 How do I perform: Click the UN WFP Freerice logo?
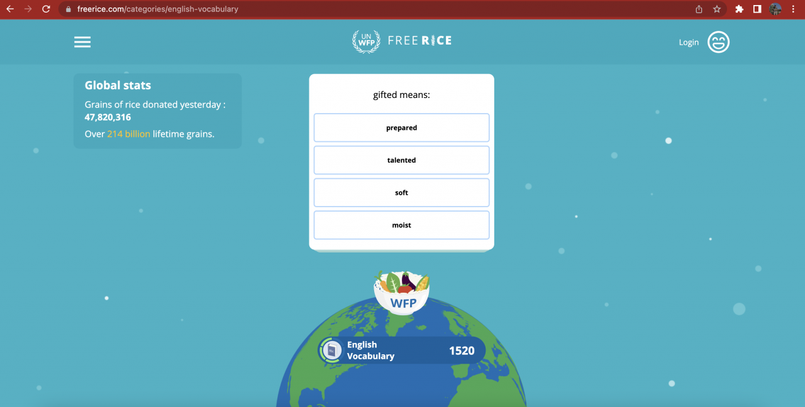(x=402, y=41)
